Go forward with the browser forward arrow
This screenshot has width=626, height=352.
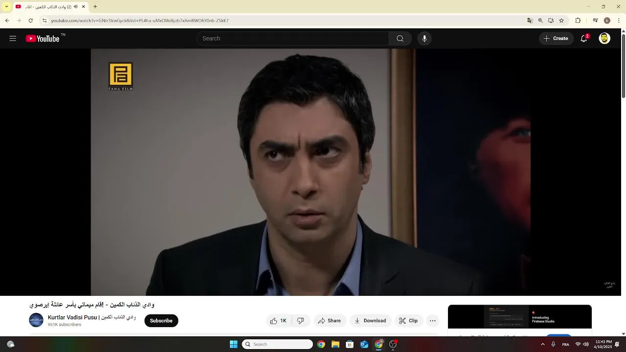(x=19, y=21)
